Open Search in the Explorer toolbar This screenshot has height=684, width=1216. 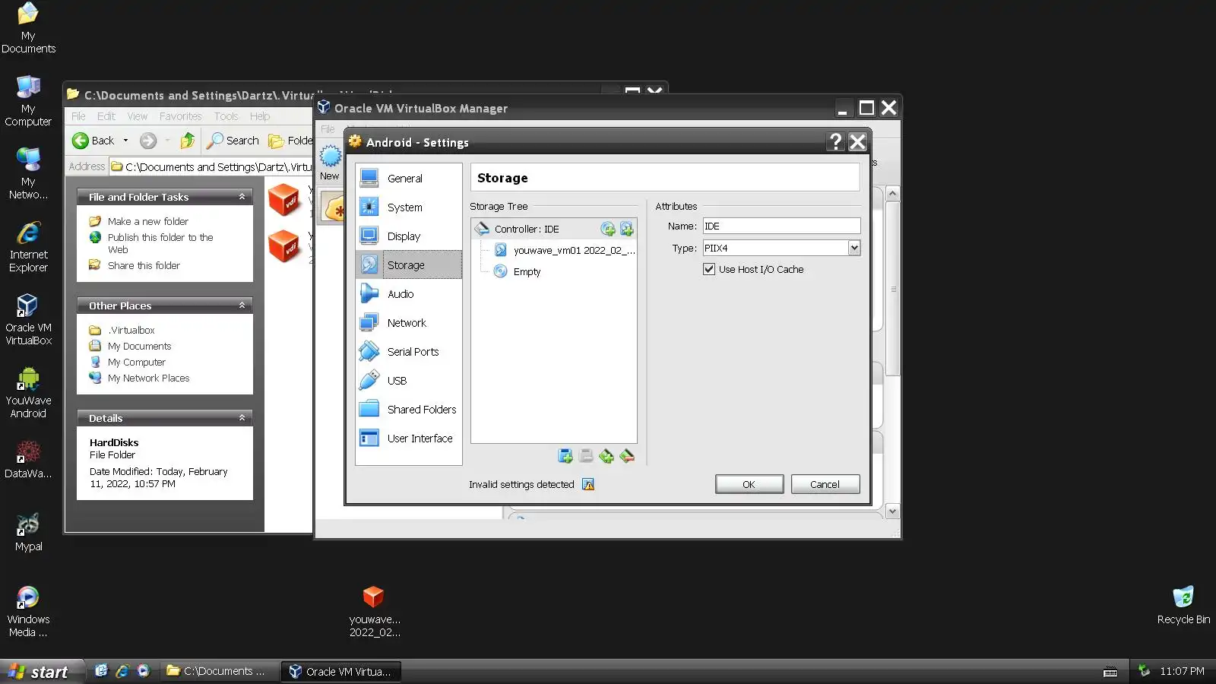(x=233, y=141)
